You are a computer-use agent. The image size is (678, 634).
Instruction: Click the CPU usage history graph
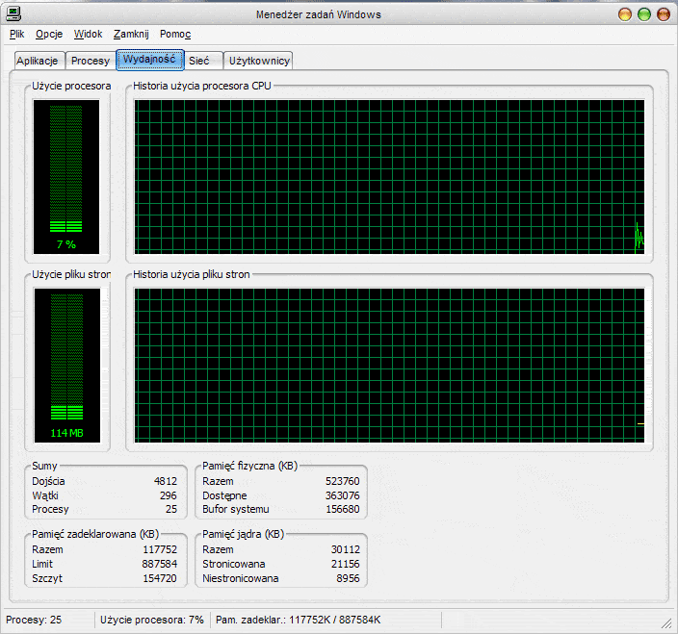[x=388, y=177]
